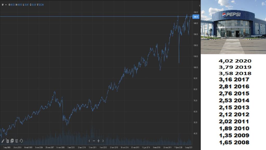Click the 4,02 2020 dividend entry
266x150 pixels.
point(235,61)
